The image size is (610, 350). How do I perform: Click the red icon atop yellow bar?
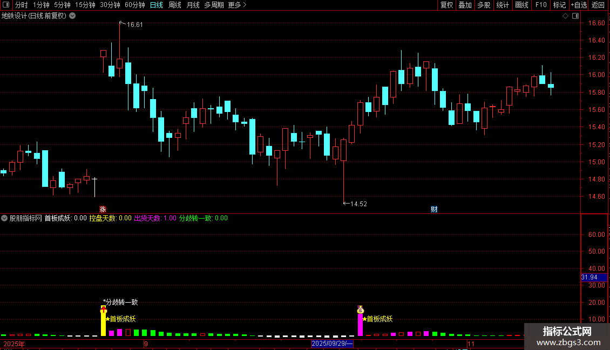tap(103, 310)
